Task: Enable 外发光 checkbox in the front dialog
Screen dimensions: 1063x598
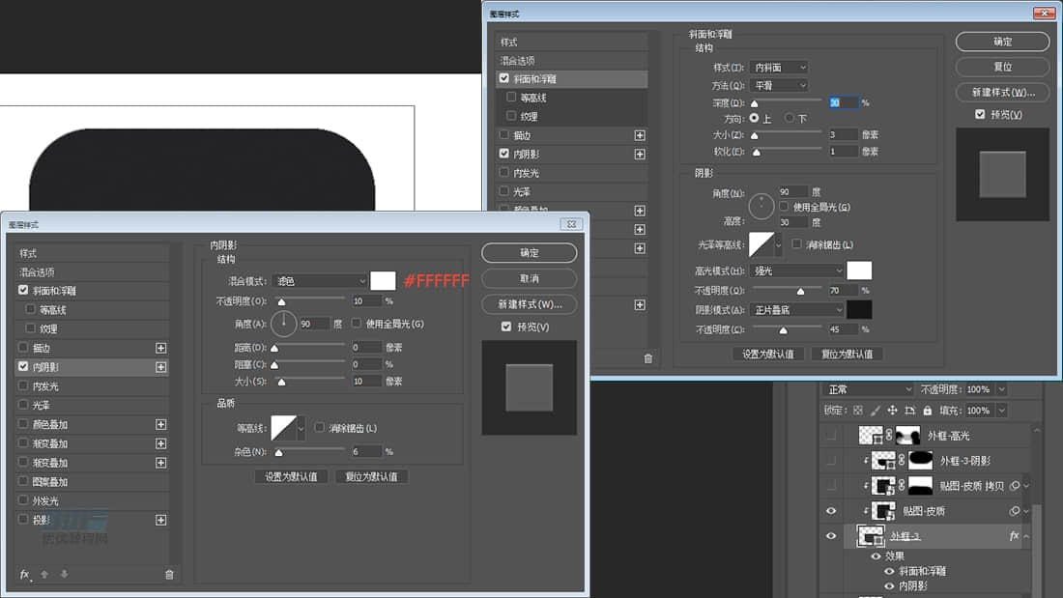Action: [x=24, y=500]
